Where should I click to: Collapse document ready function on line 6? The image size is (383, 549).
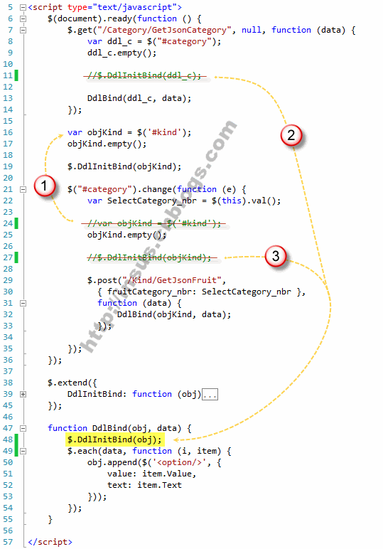23,19
